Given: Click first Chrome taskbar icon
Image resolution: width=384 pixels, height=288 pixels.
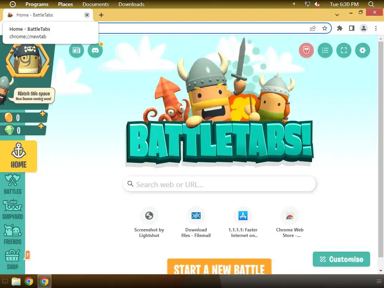Looking at the screenshot, I should (x=29, y=281).
